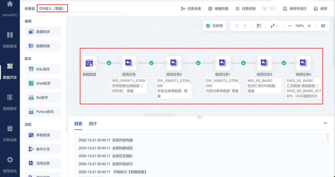335x177 pixels.
Task: Click the 调用任务2 node on the canvas
Action: 174,63
